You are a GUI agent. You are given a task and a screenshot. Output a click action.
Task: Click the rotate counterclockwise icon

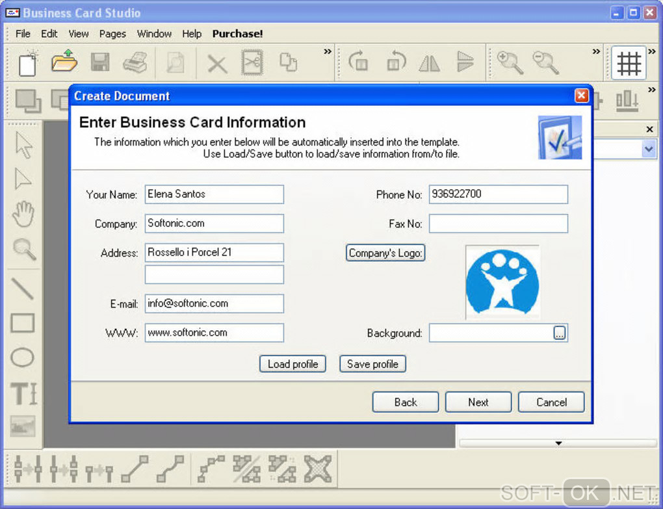point(396,61)
